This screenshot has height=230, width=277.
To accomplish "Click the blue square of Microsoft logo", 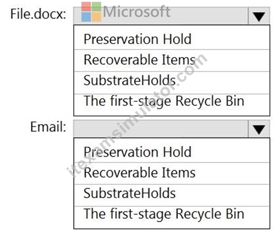I will coord(86,17).
